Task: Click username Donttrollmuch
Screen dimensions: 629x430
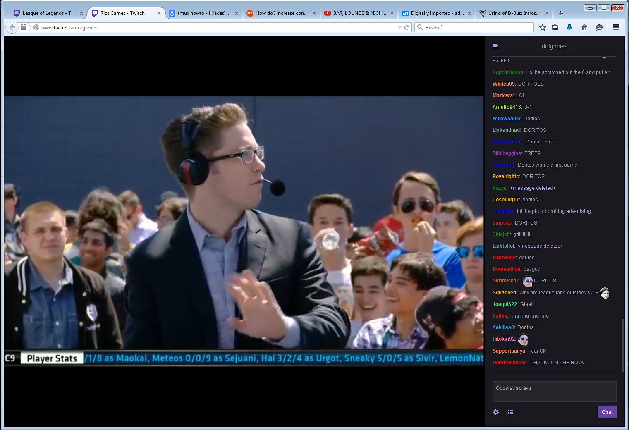Action: coord(509,363)
